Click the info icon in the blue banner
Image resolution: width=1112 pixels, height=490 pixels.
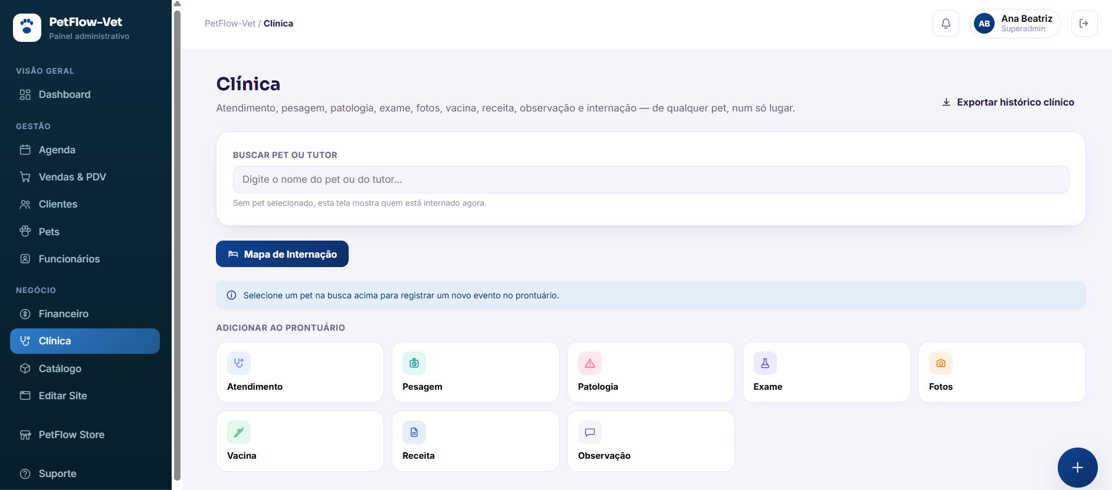(232, 295)
